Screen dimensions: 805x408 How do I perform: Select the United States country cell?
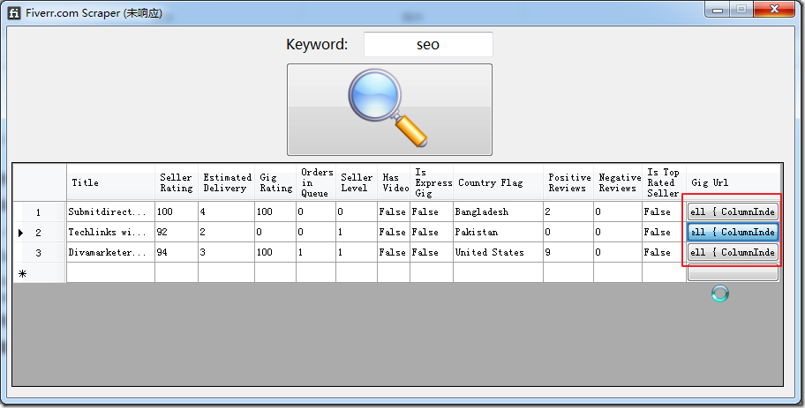498,253
